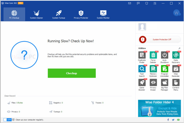This screenshot has width=184, height=123.
Task: Open the System Monitor tab
Action: [x=103, y=14]
